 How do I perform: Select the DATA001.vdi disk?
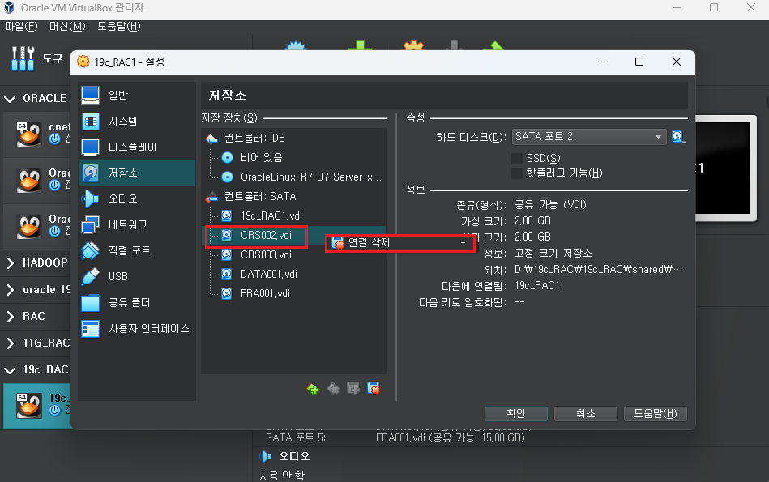[269, 274]
